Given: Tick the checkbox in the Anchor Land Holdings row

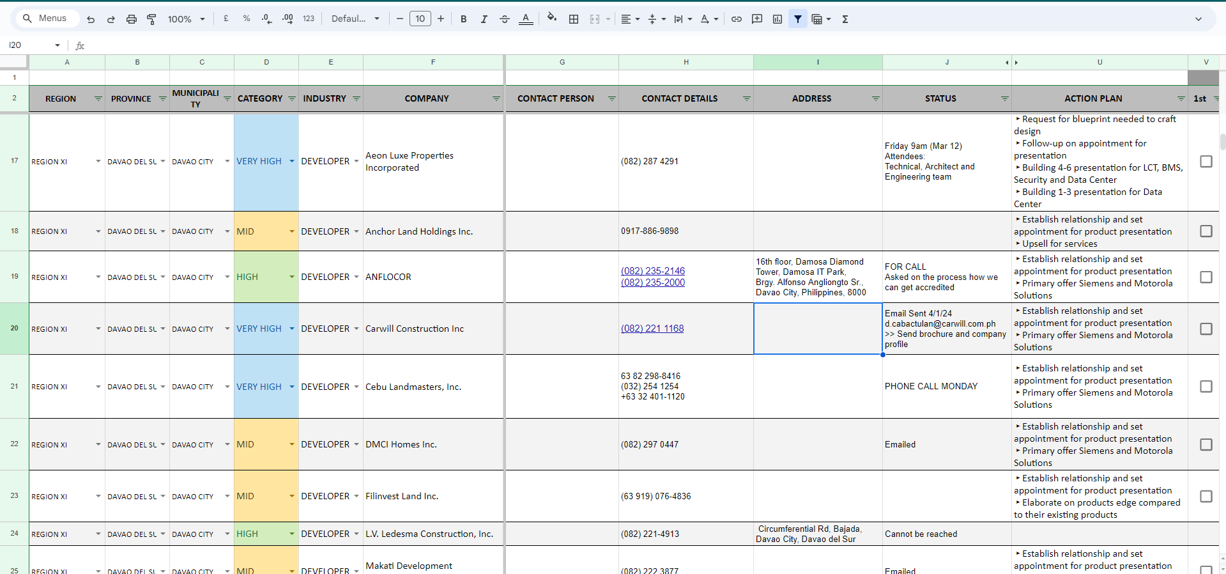Looking at the screenshot, I should point(1206,231).
